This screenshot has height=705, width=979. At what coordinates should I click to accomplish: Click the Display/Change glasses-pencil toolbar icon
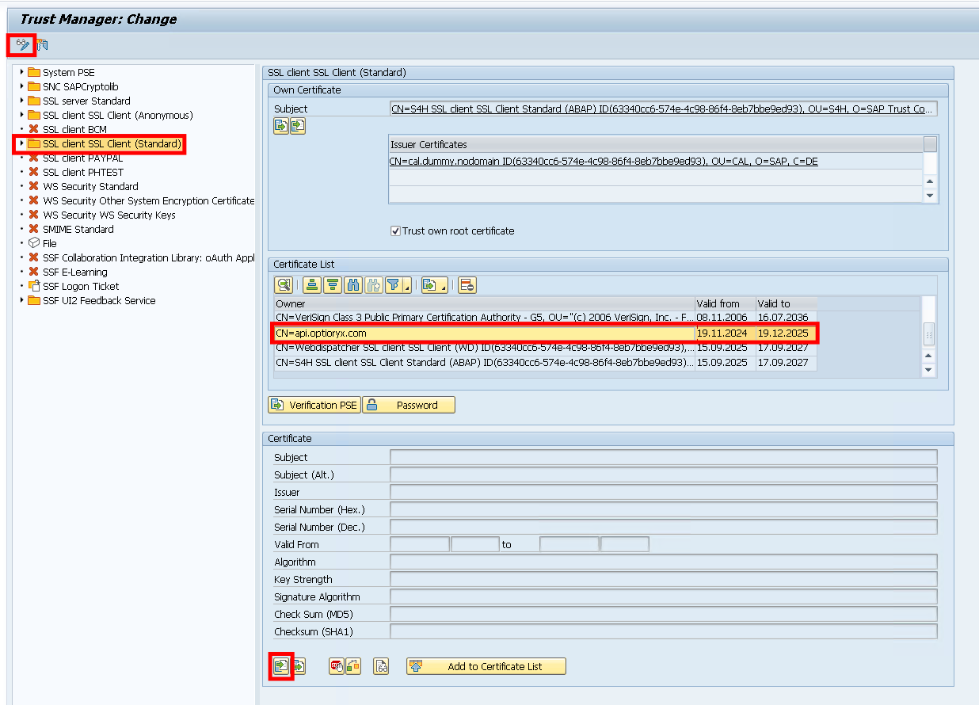pyautogui.click(x=22, y=44)
